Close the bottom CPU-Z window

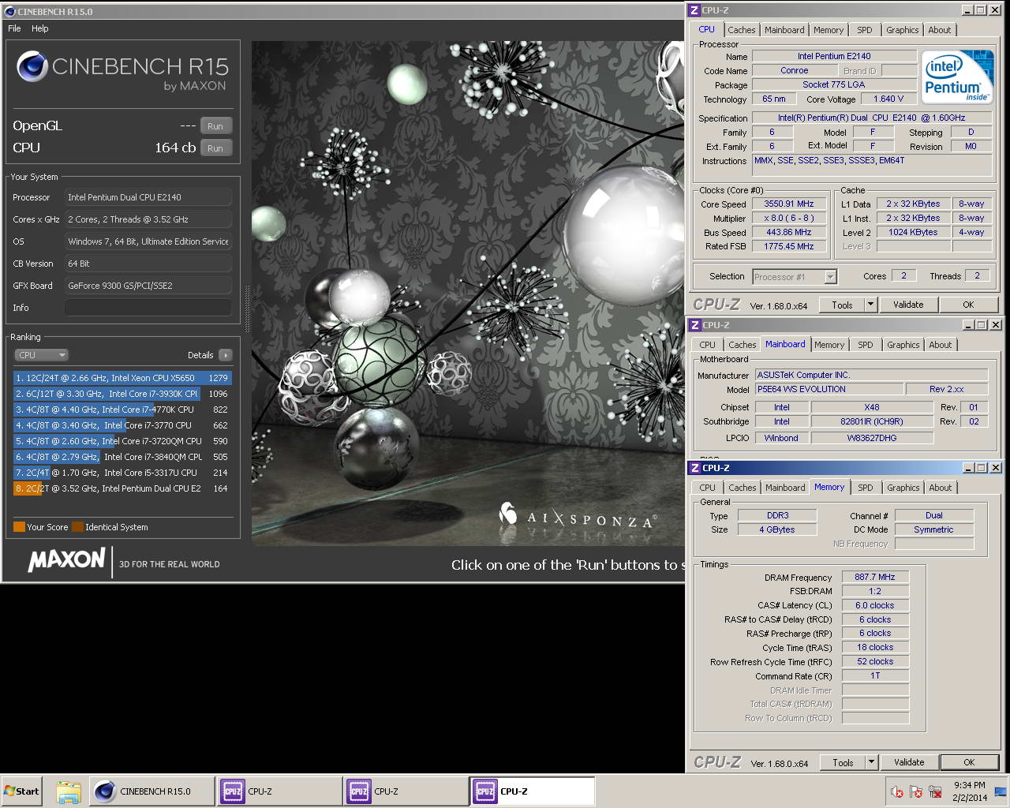(x=996, y=468)
